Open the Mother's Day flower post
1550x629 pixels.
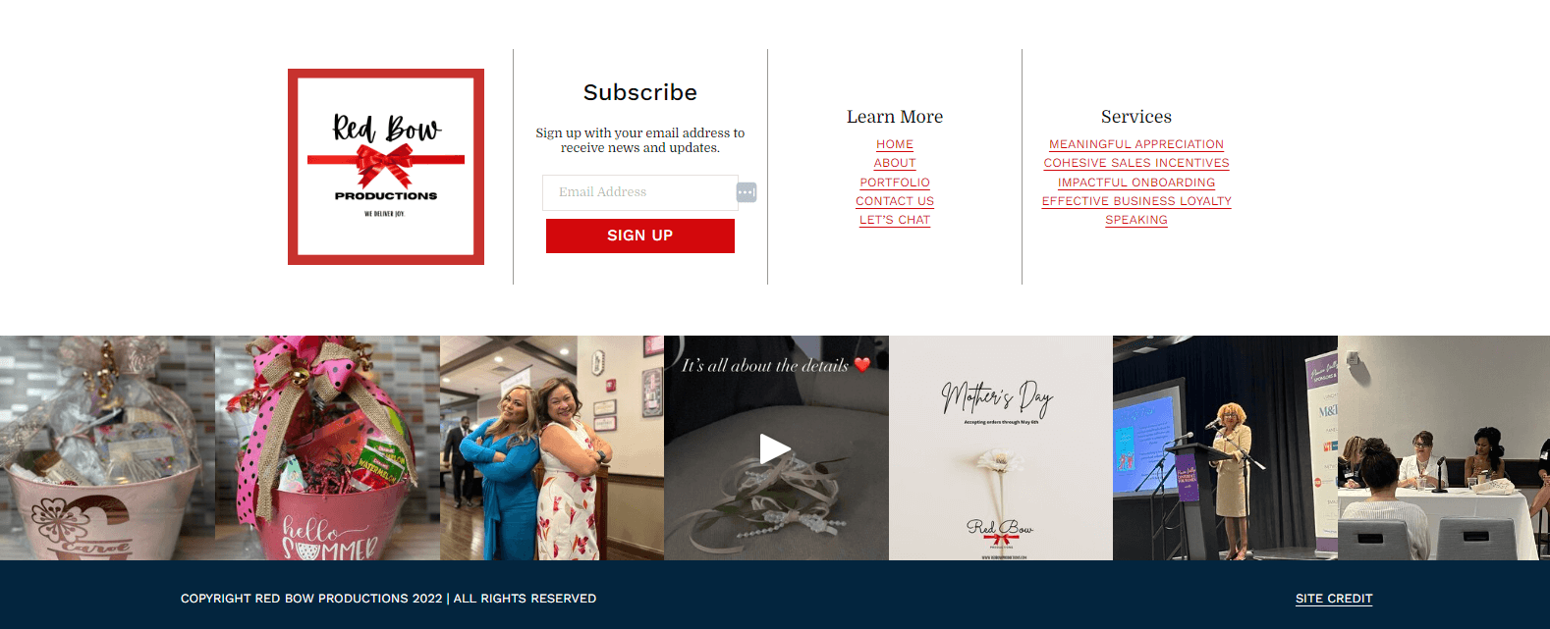(1001, 448)
